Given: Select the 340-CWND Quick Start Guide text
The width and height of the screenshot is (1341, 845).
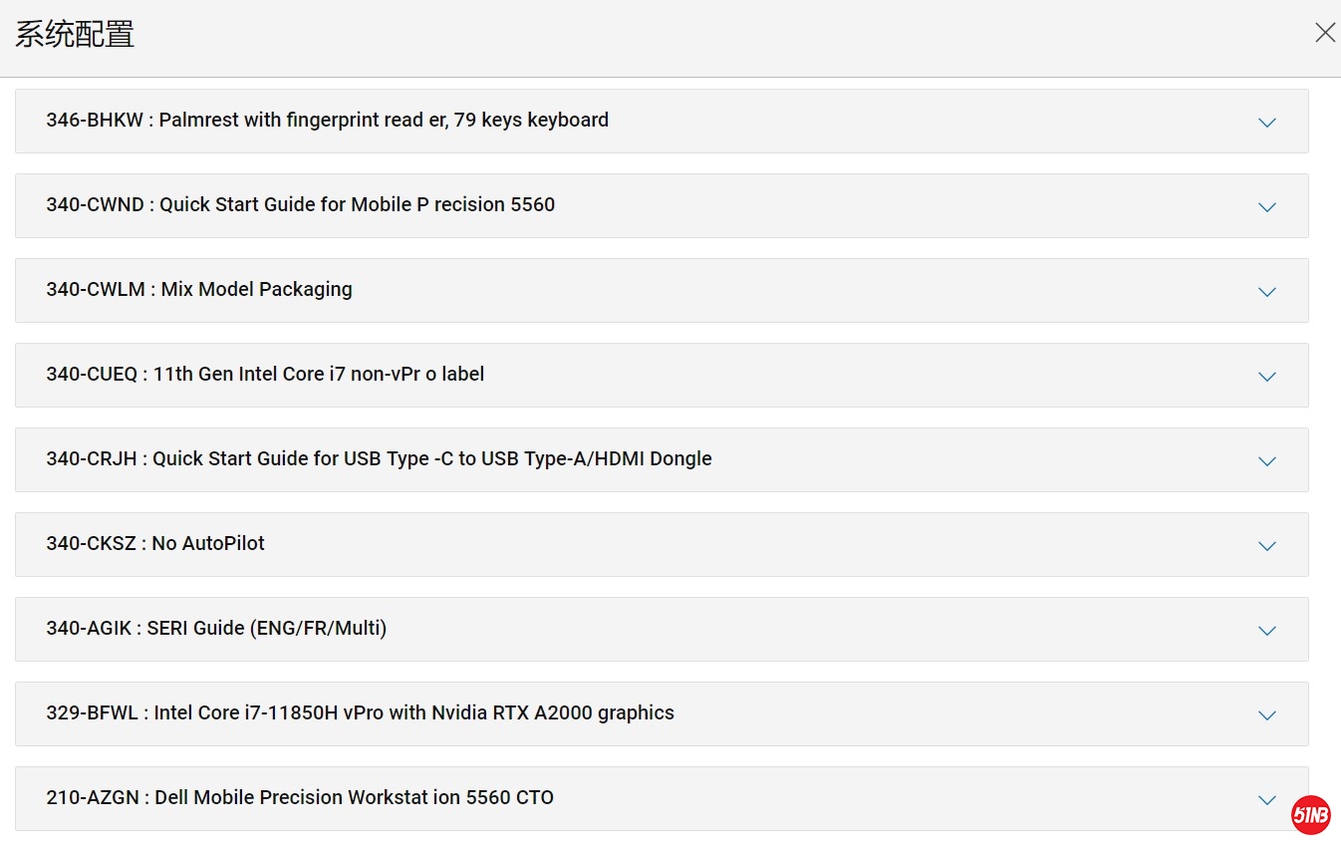Looking at the screenshot, I should click(300, 205).
